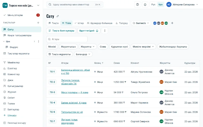The height and width of the screenshot is (127, 203).
Task: Switch to Адамдар бойынша tab
Action: click(x=99, y=23)
